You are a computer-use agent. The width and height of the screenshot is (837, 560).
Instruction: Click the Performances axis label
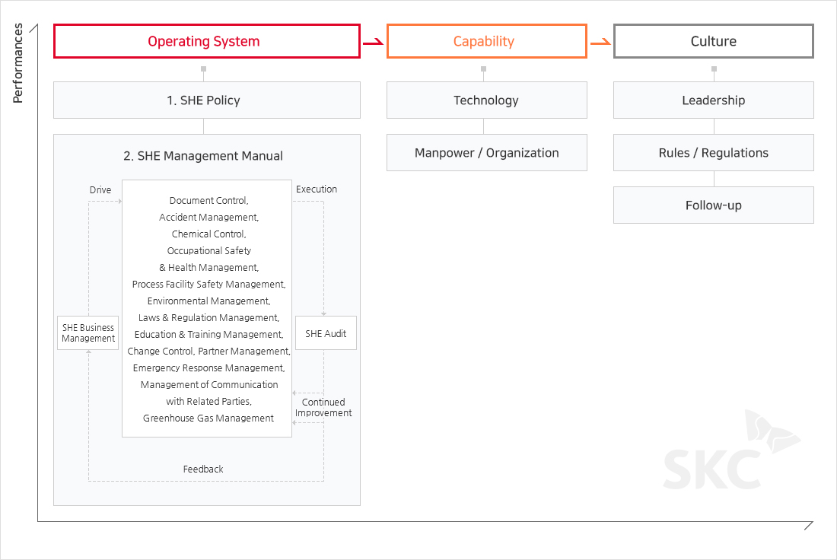tap(18, 63)
